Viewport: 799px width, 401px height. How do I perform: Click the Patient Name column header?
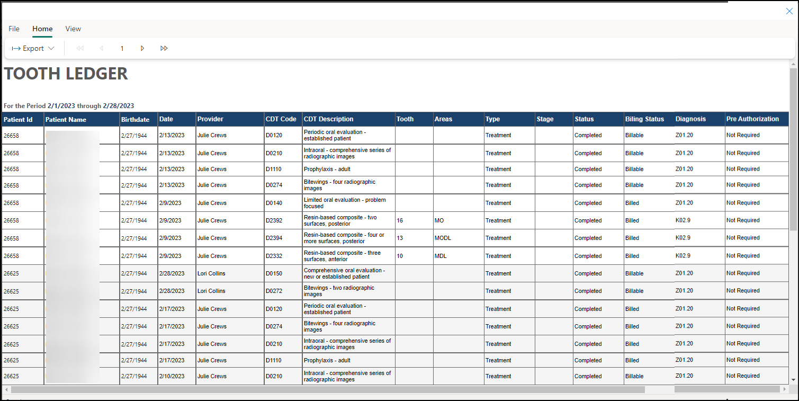(82, 119)
